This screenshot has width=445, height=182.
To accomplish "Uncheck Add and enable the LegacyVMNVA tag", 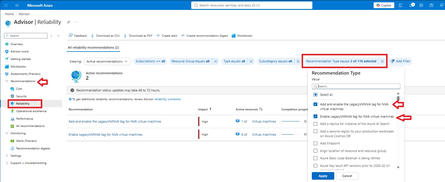I will click(315, 104).
